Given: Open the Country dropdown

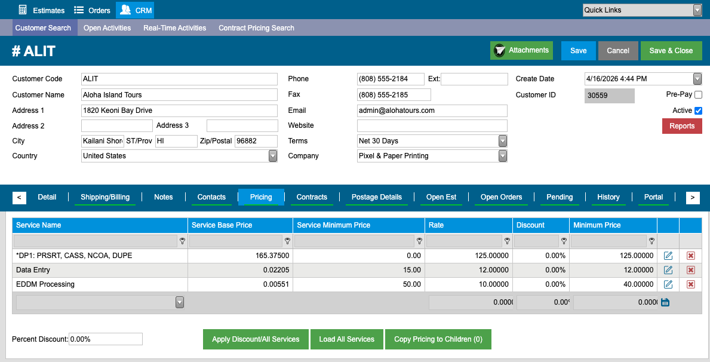Looking at the screenshot, I should [x=272, y=156].
